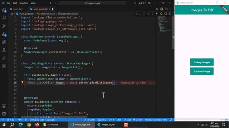
Task: Click the Gallery Images button in app
Action: click(x=202, y=62)
